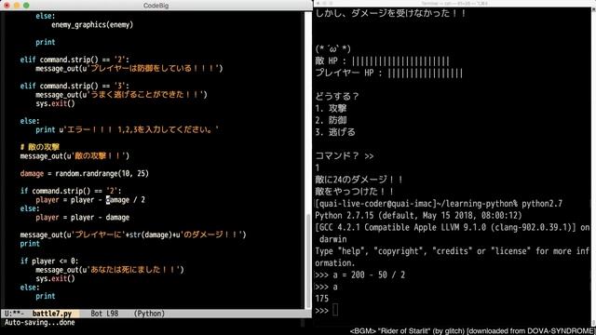This screenshot has height=335, width=596.
Task: Click the if player <= 0: line
Action: [x=49, y=261]
